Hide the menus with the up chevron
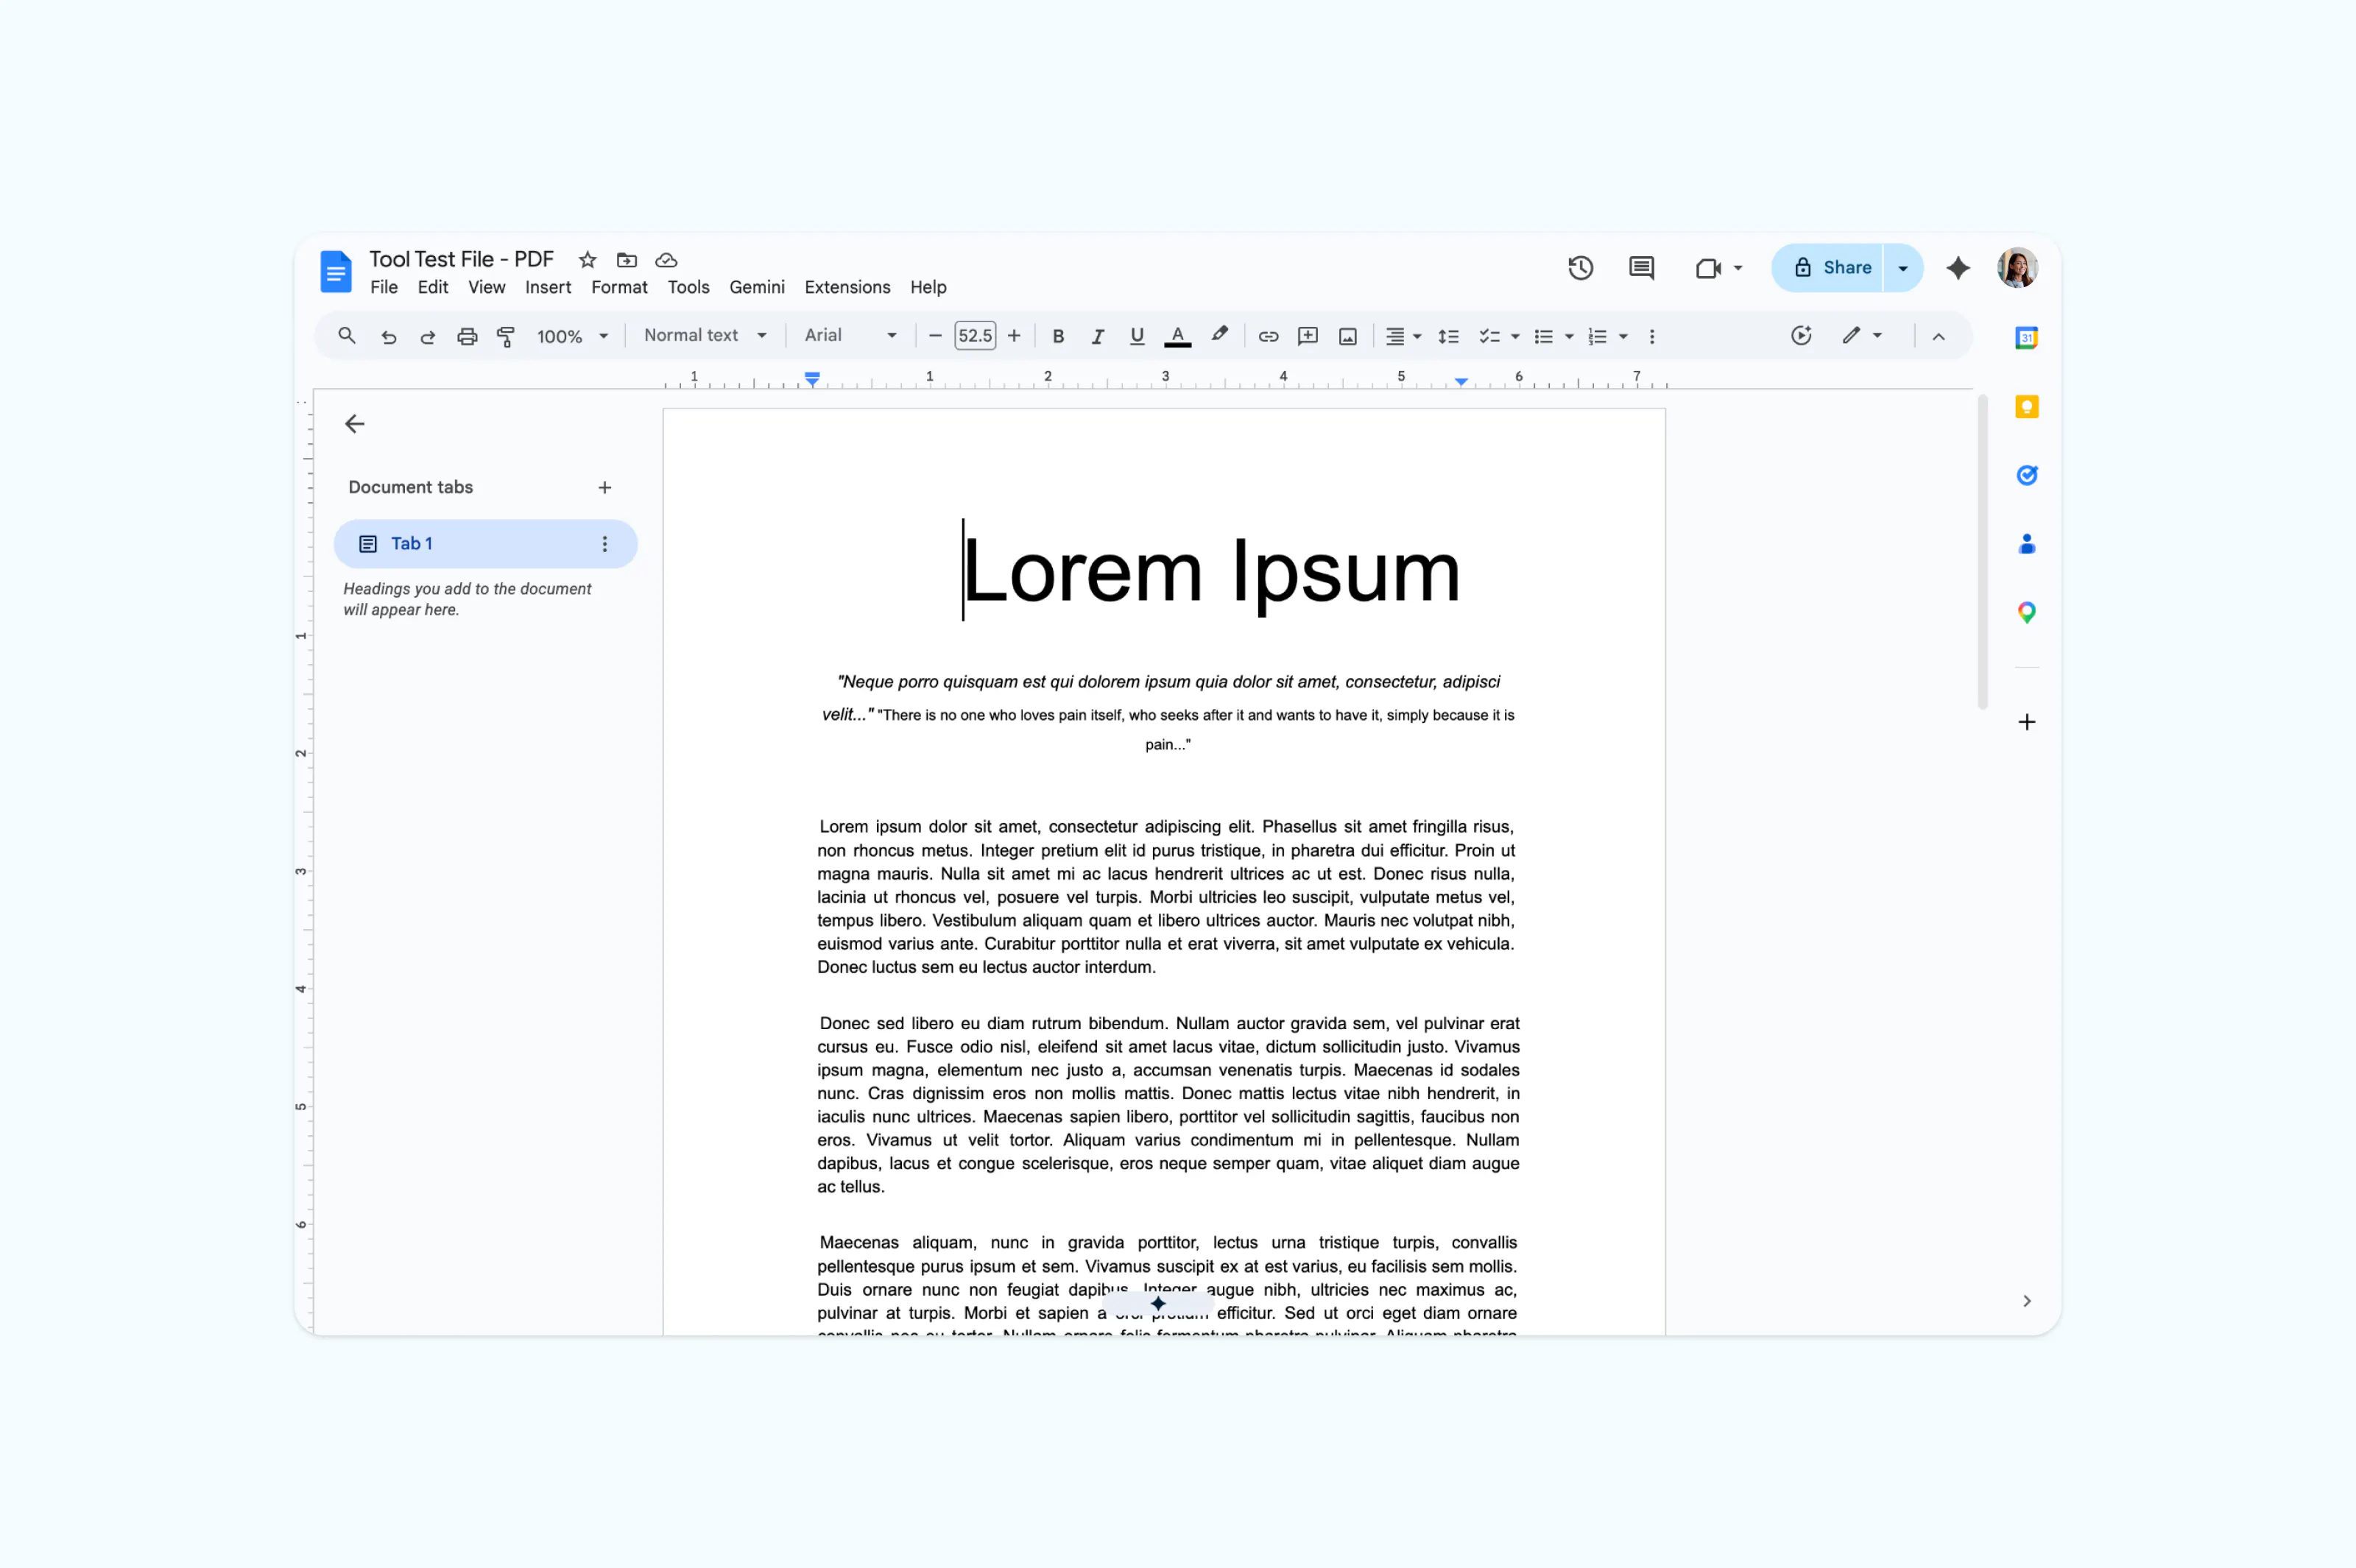This screenshot has height=1568, width=2356. pyautogui.click(x=1938, y=337)
